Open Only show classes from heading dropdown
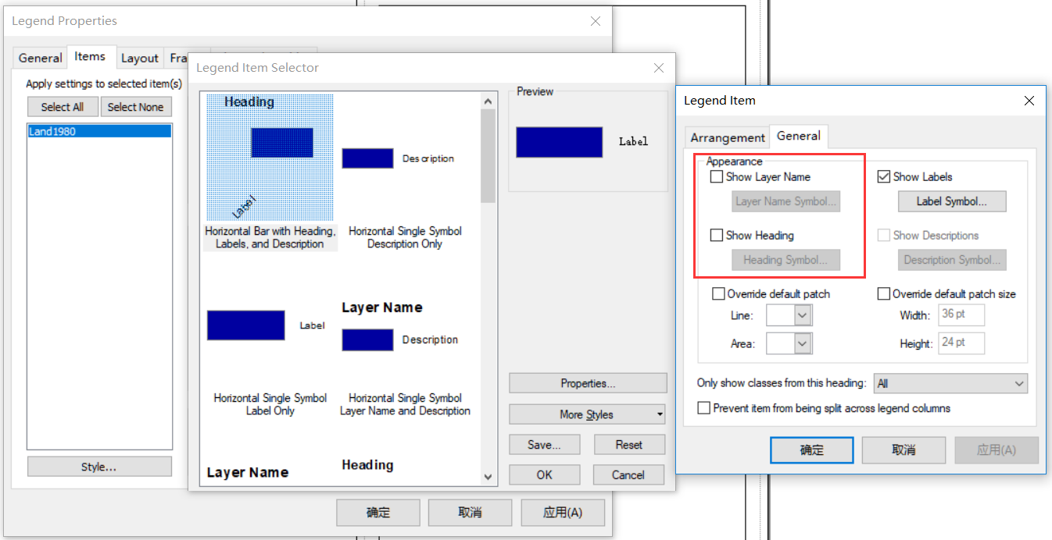This screenshot has width=1052, height=540. [x=950, y=383]
